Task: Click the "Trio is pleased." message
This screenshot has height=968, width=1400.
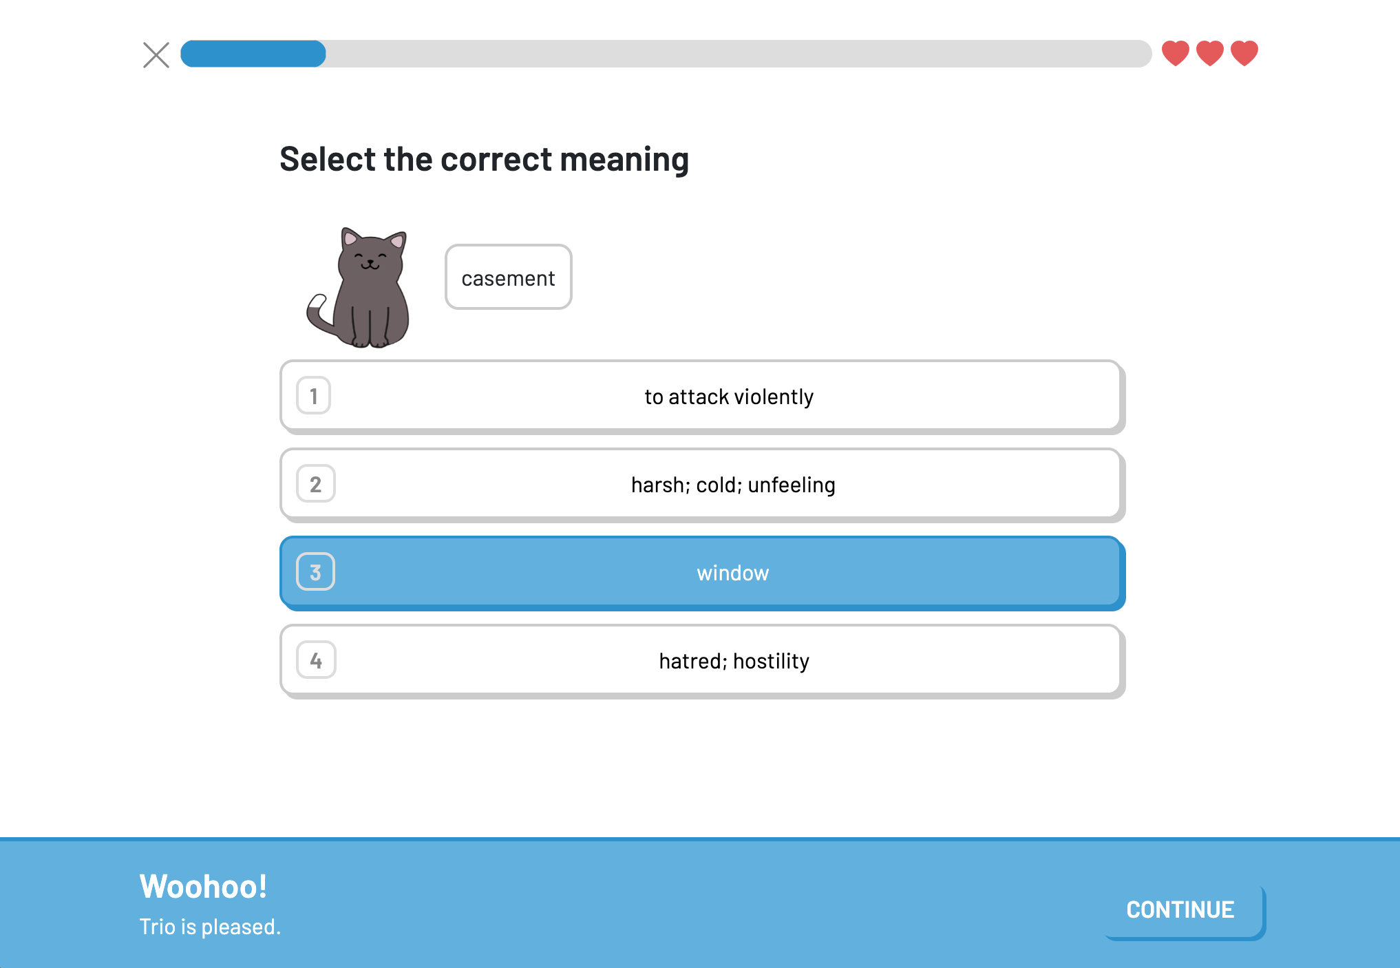Action: [x=210, y=927]
